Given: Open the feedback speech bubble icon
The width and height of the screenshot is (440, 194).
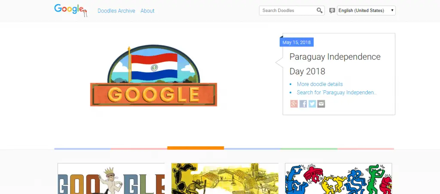Looking at the screenshot, I should click(332, 11).
